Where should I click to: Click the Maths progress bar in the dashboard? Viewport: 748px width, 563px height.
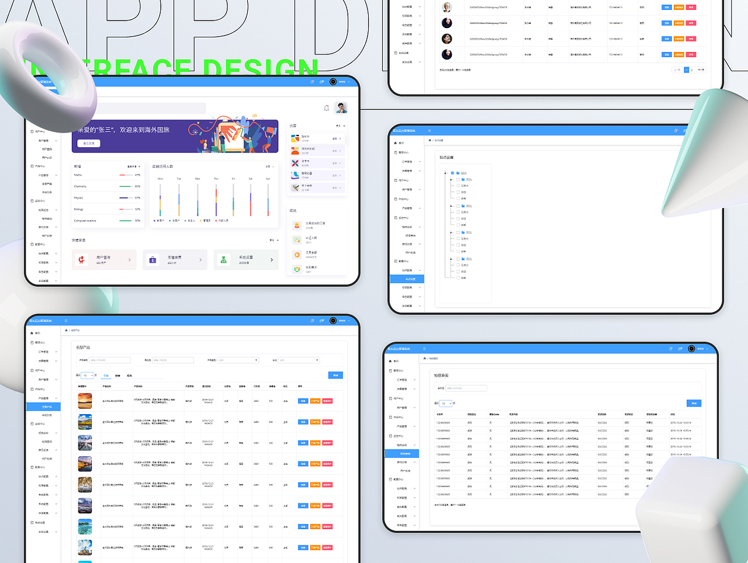(x=126, y=175)
